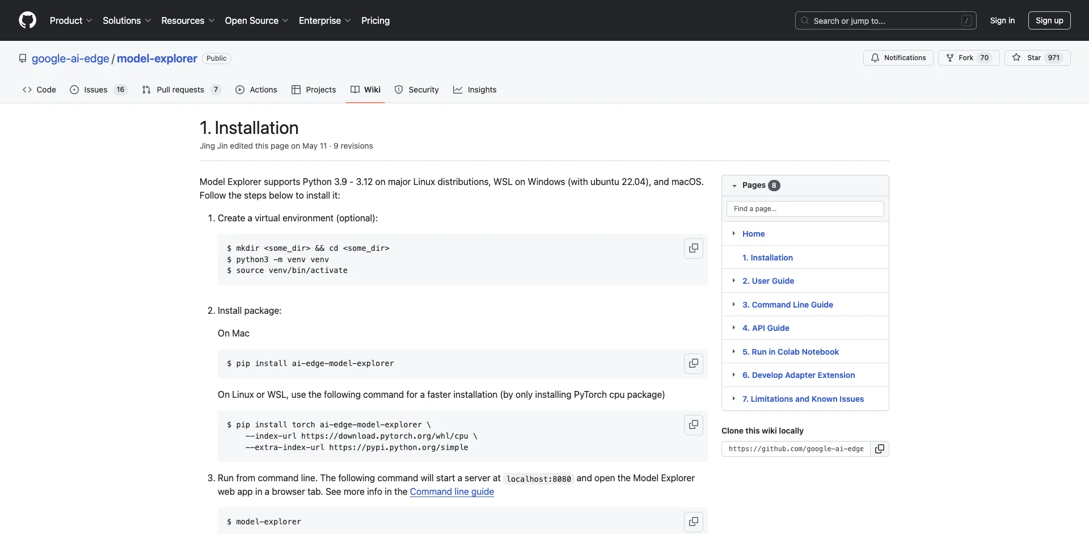The image size is (1089, 534).
Task: Expand the Home page outline arrow
Action: 733,233
